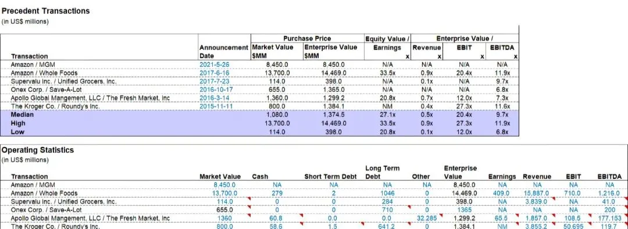The width and height of the screenshot is (628, 229).
Task: Click the Operating Statistics section heading
Action: 38,150
